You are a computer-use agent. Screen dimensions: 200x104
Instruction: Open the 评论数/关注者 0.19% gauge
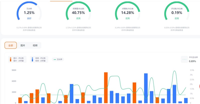(177, 12)
